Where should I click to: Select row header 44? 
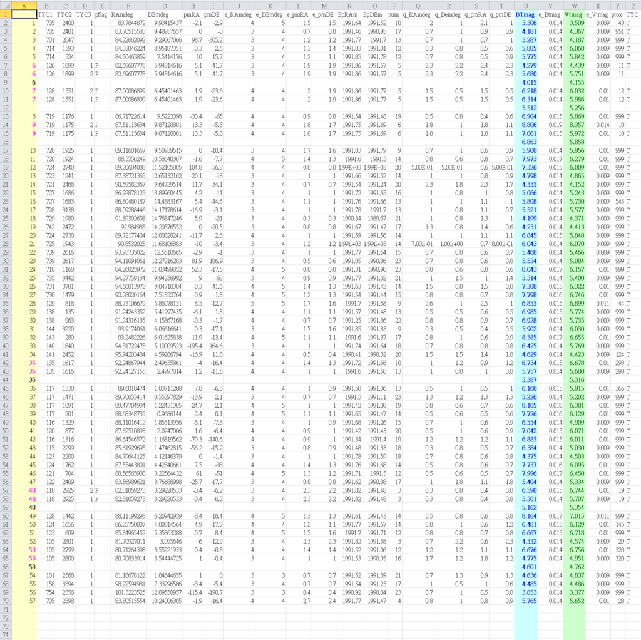[x=6, y=380]
